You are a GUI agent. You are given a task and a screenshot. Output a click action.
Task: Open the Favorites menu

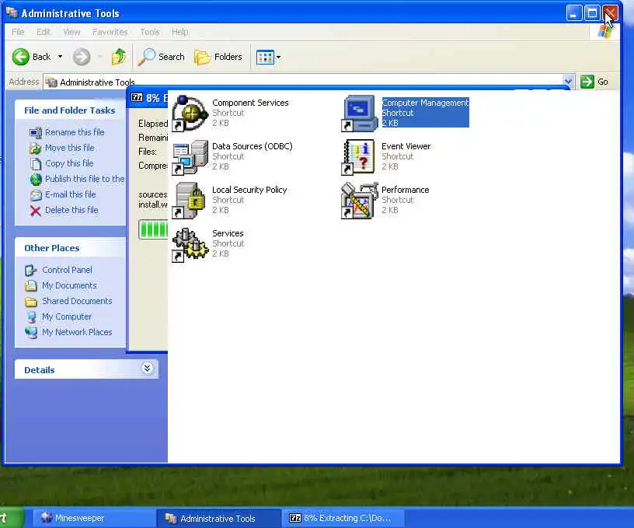coord(110,32)
